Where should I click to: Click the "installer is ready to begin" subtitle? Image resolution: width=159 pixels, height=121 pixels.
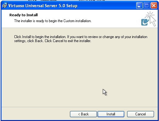point(53,21)
